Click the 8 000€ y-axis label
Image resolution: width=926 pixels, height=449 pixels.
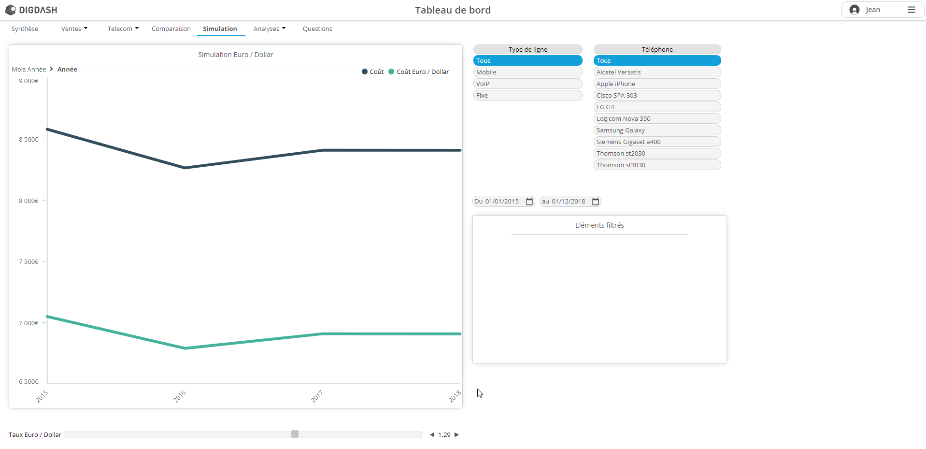click(28, 201)
